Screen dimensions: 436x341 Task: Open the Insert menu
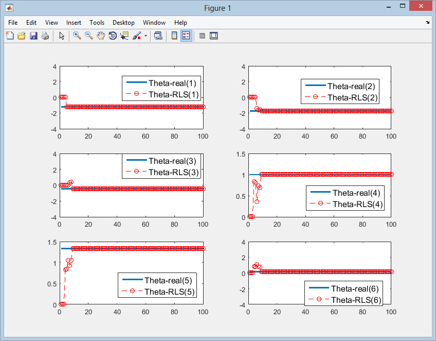[x=74, y=23]
